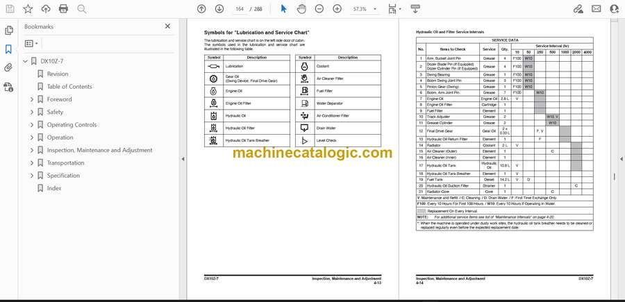Collapse the DX10Z-7 root bookmark

(26, 61)
